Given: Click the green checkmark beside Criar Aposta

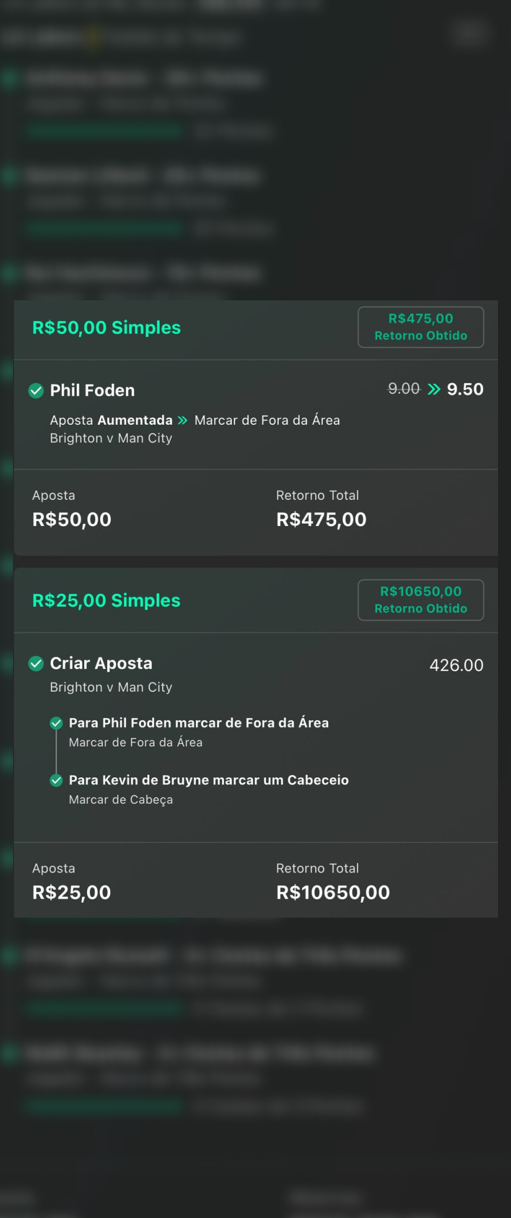Looking at the screenshot, I should pyautogui.click(x=36, y=664).
